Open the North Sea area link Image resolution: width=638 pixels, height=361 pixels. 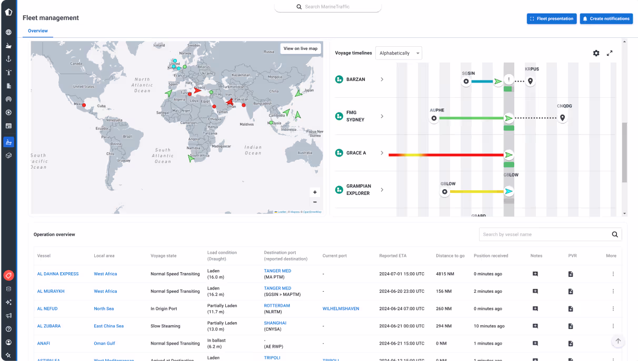(104, 308)
